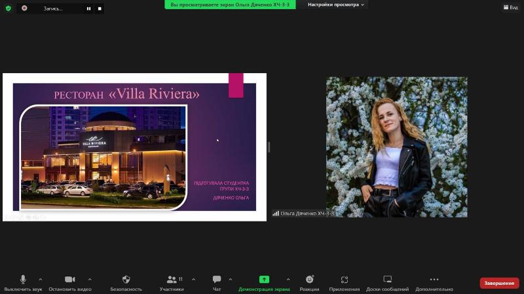Image resolution: width=524 pixels, height=294 pixels.
Task: Open the Чат chat panel
Action: point(217,283)
